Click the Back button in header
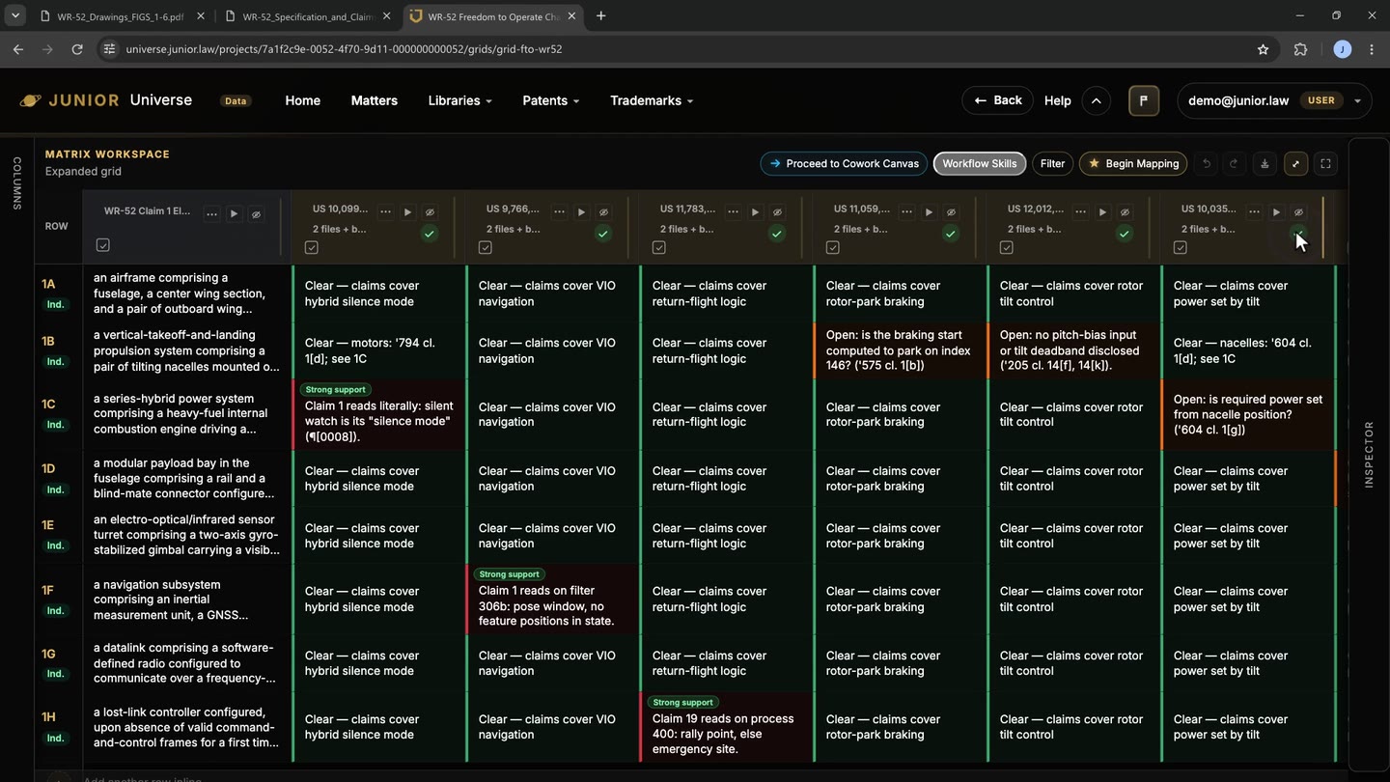1390x782 pixels. click(x=997, y=100)
